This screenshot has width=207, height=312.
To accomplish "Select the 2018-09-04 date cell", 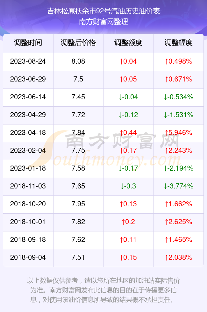I will click(x=28, y=257).
